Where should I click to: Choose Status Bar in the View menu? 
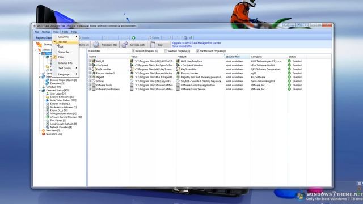click(66, 52)
